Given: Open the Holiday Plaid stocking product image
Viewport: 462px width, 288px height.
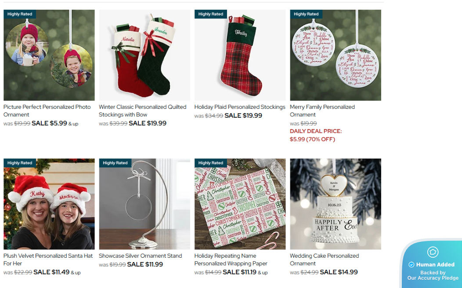Looking at the screenshot, I should click(x=240, y=55).
